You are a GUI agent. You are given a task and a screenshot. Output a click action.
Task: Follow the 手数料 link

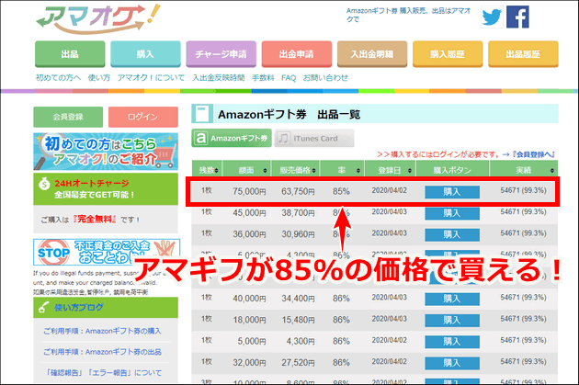[263, 77]
